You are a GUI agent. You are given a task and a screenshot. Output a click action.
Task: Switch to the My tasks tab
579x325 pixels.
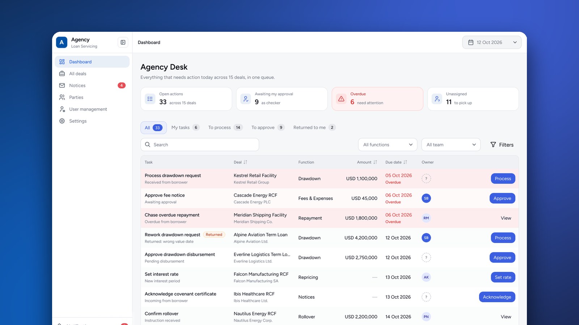185,127
